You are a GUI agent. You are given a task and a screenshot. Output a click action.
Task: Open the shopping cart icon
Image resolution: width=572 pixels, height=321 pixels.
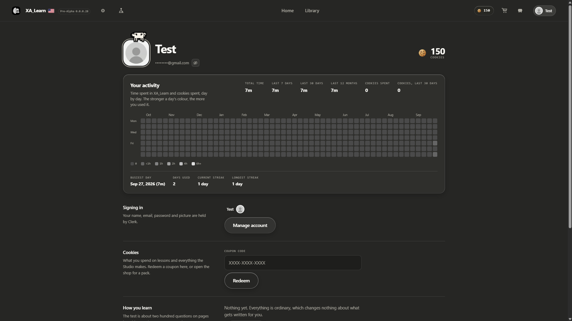coord(504,11)
